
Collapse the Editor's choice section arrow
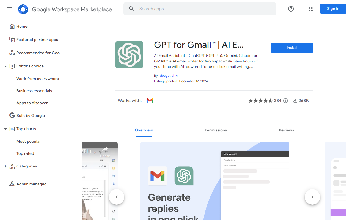click(5, 66)
